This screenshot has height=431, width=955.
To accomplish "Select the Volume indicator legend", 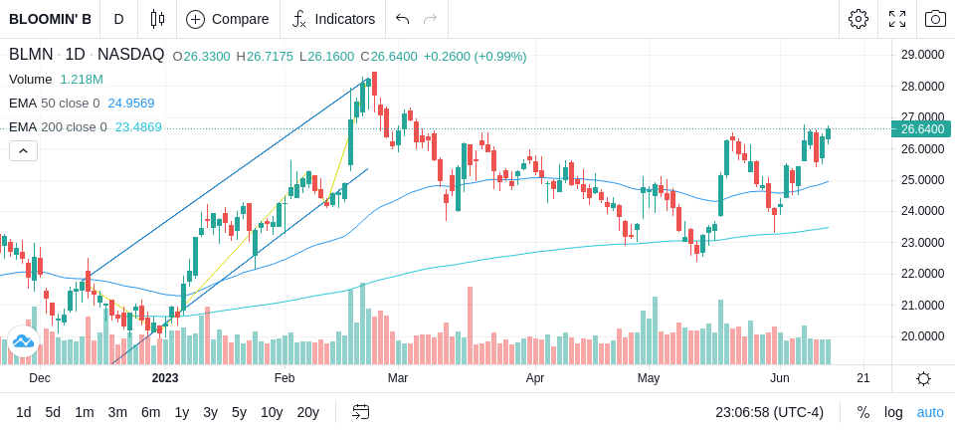I will point(31,80).
